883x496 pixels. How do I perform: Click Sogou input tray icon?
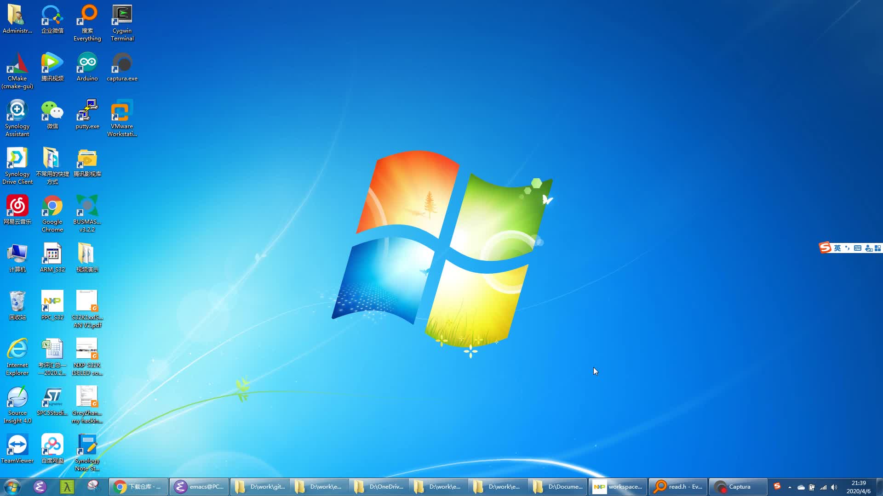(777, 486)
